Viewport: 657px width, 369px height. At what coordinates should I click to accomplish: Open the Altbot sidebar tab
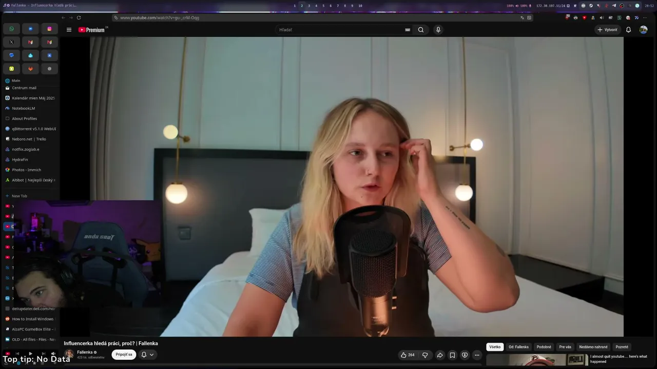coord(30,180)
